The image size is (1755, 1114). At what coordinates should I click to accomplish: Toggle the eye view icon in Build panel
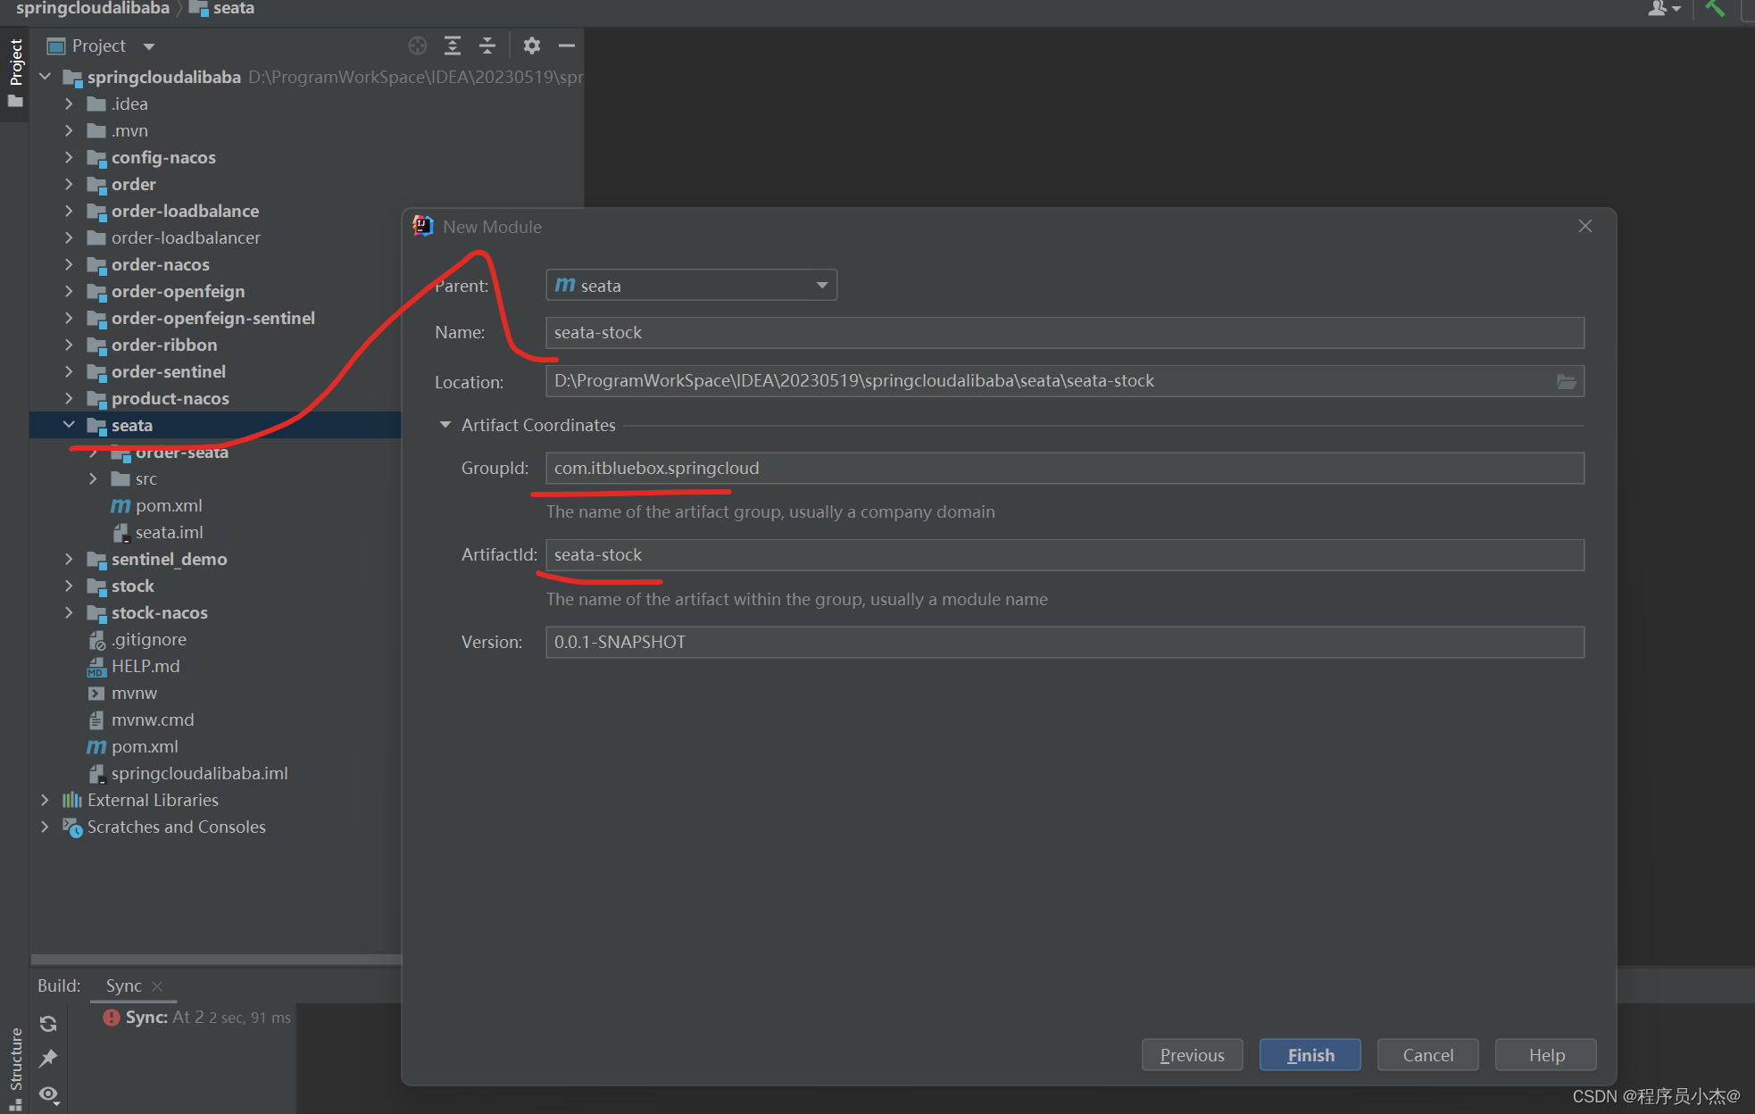[x=48, y=1093]
